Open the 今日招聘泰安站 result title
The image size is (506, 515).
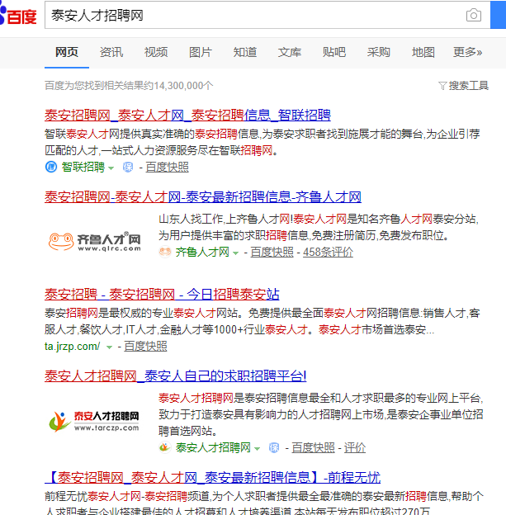tap(162, 295)
